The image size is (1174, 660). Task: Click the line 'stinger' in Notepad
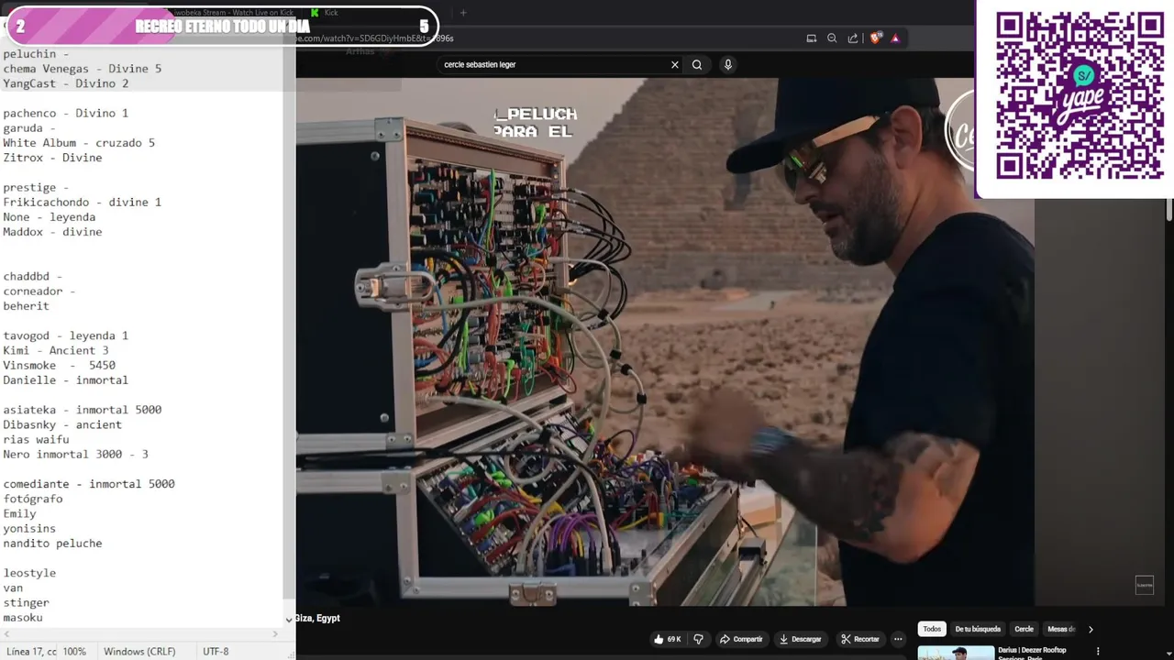[27, 602]
